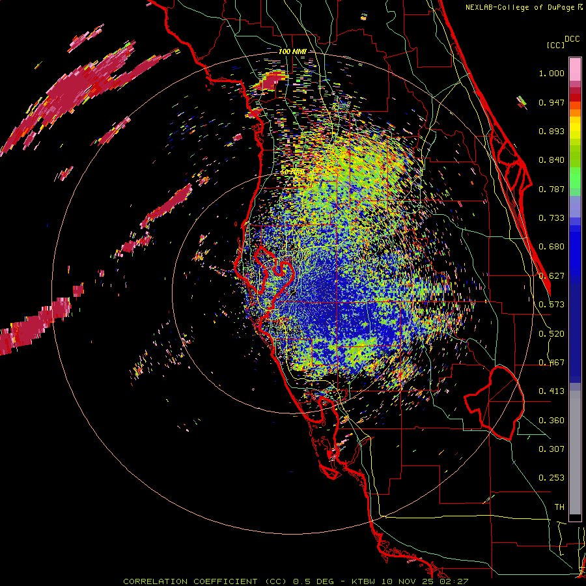Image resolution: width=586 pixels, height=586 pixels.
Task: Click the 02:27 timestamp
Action: [x=454, y=581]
